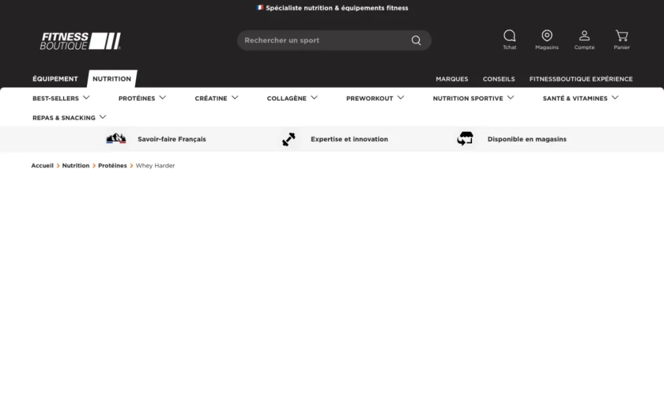Screen dimensions: 664x415
Task: Click the Disponible en magasins store icon
Action: [x=465, y=139]
